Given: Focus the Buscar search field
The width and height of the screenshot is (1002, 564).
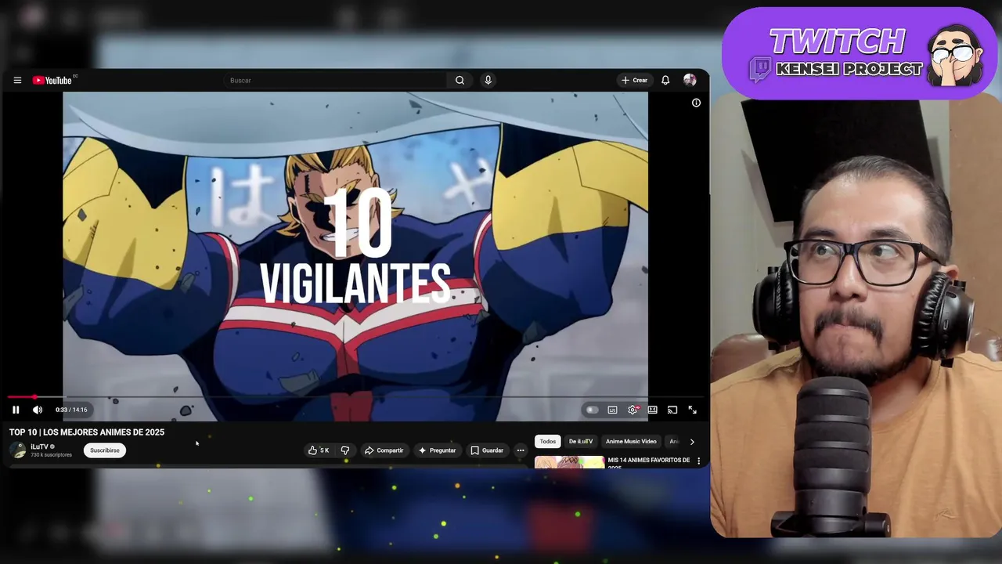Looking at the screenshot, I should click(335, 80).
